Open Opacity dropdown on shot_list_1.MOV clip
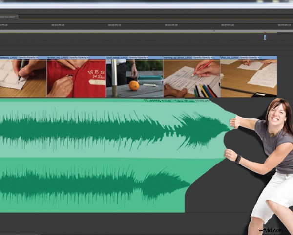293x235 pixels. (x=249, y=58)
